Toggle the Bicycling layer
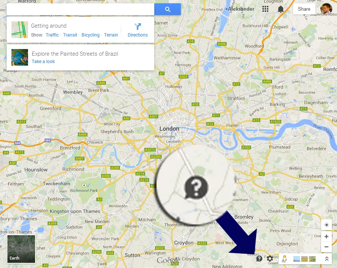This screenshot has height=268, width=337. click(x=90, y=35)
